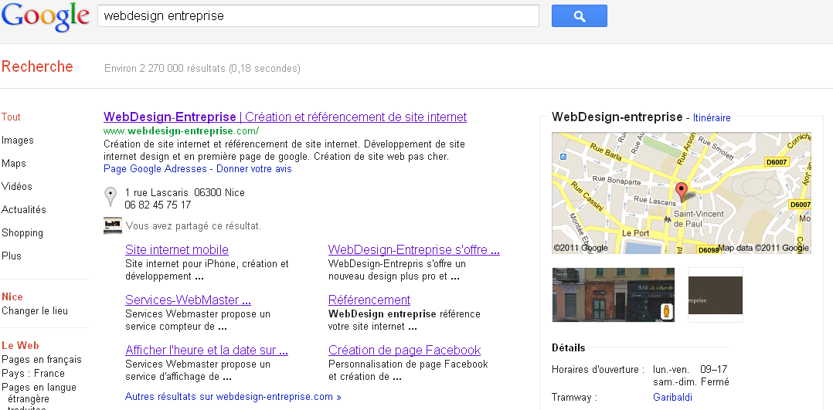Open Street View via the orange pegman icon
The height and width of the screenshot is (410, 833).
(x=667, y=312)
